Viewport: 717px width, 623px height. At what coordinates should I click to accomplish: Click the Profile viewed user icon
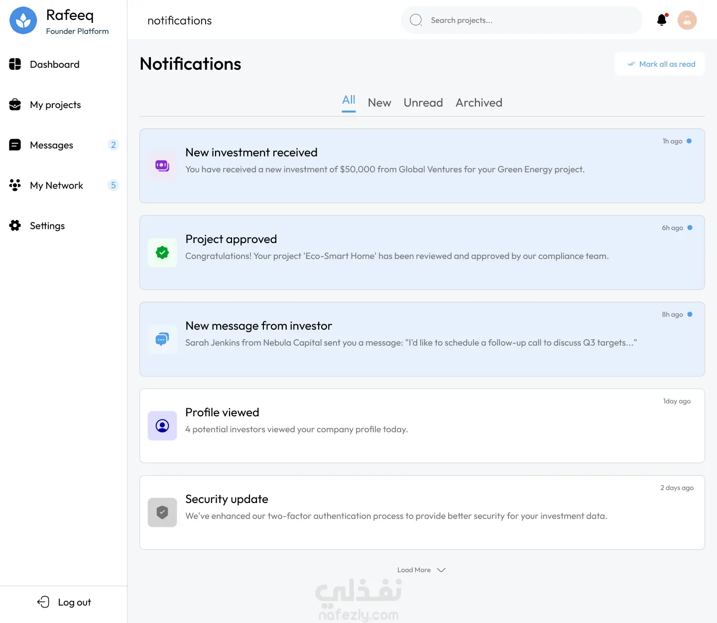pyautogui.click(x=162, y=426)
